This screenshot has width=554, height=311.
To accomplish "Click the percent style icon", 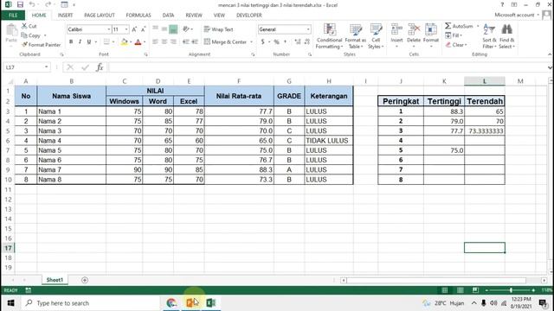I will point(276,42).
